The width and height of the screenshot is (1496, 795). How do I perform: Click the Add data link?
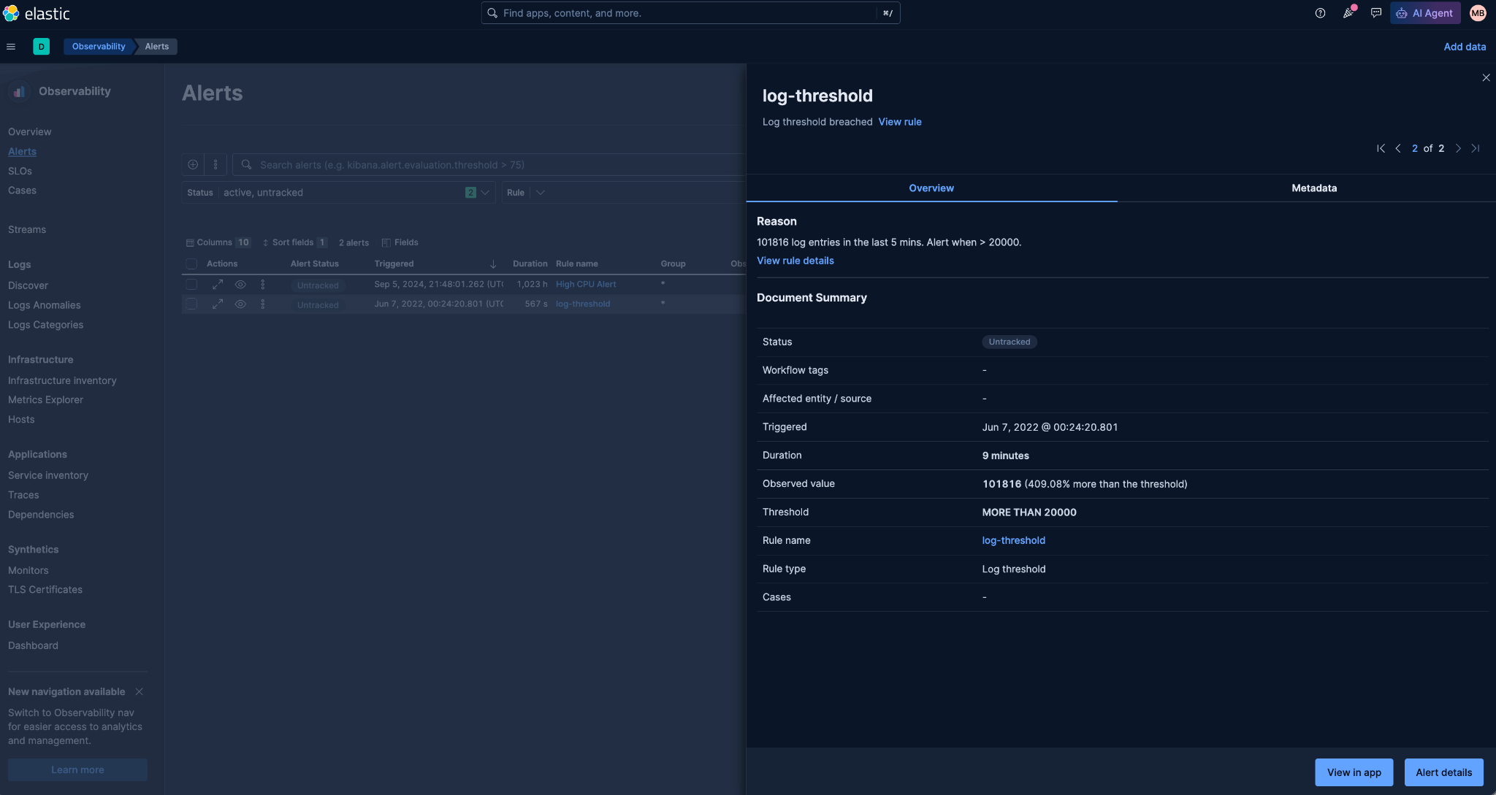[1465, 47]
